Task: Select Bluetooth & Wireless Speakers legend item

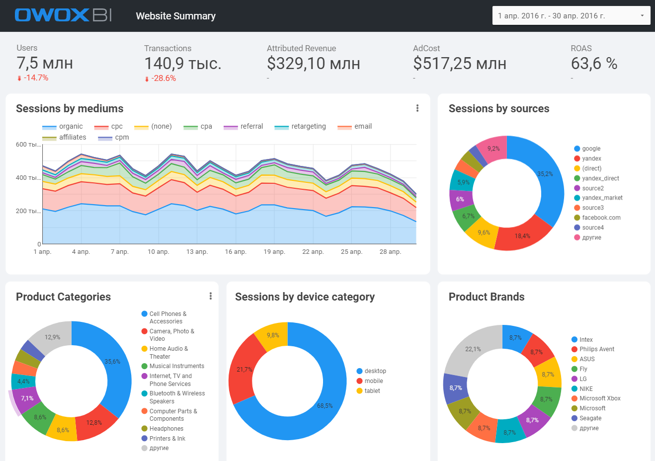Action: (173, 397)
